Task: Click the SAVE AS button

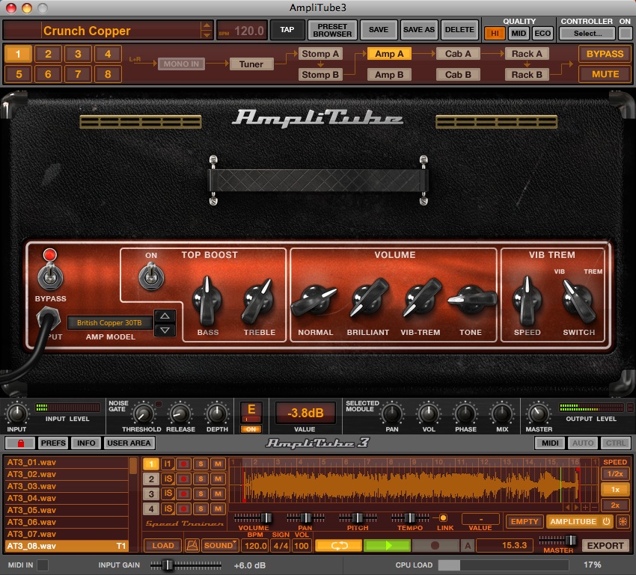Action: click(418, 30)
